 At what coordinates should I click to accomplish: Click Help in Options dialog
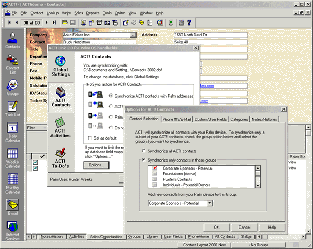(272, 227)
